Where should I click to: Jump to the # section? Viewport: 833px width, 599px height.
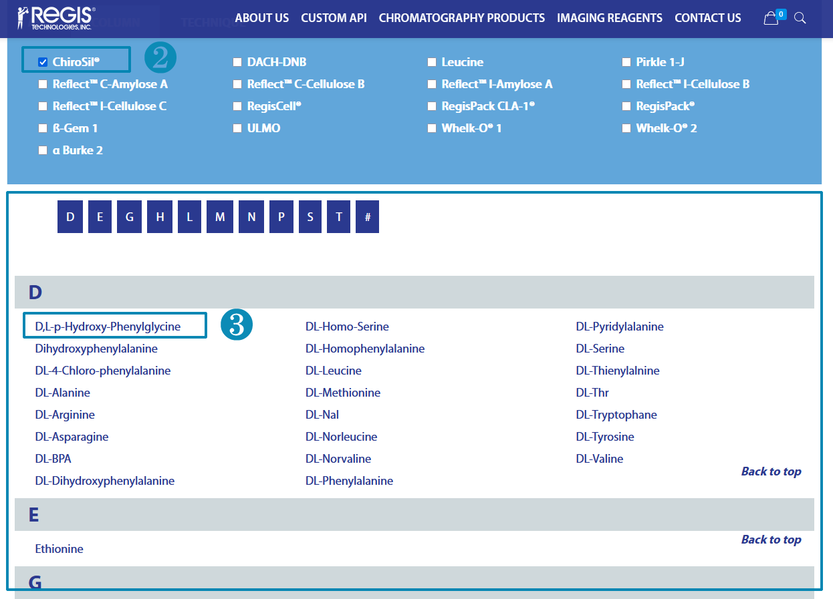pyautogui.click(x=368, y=217)
